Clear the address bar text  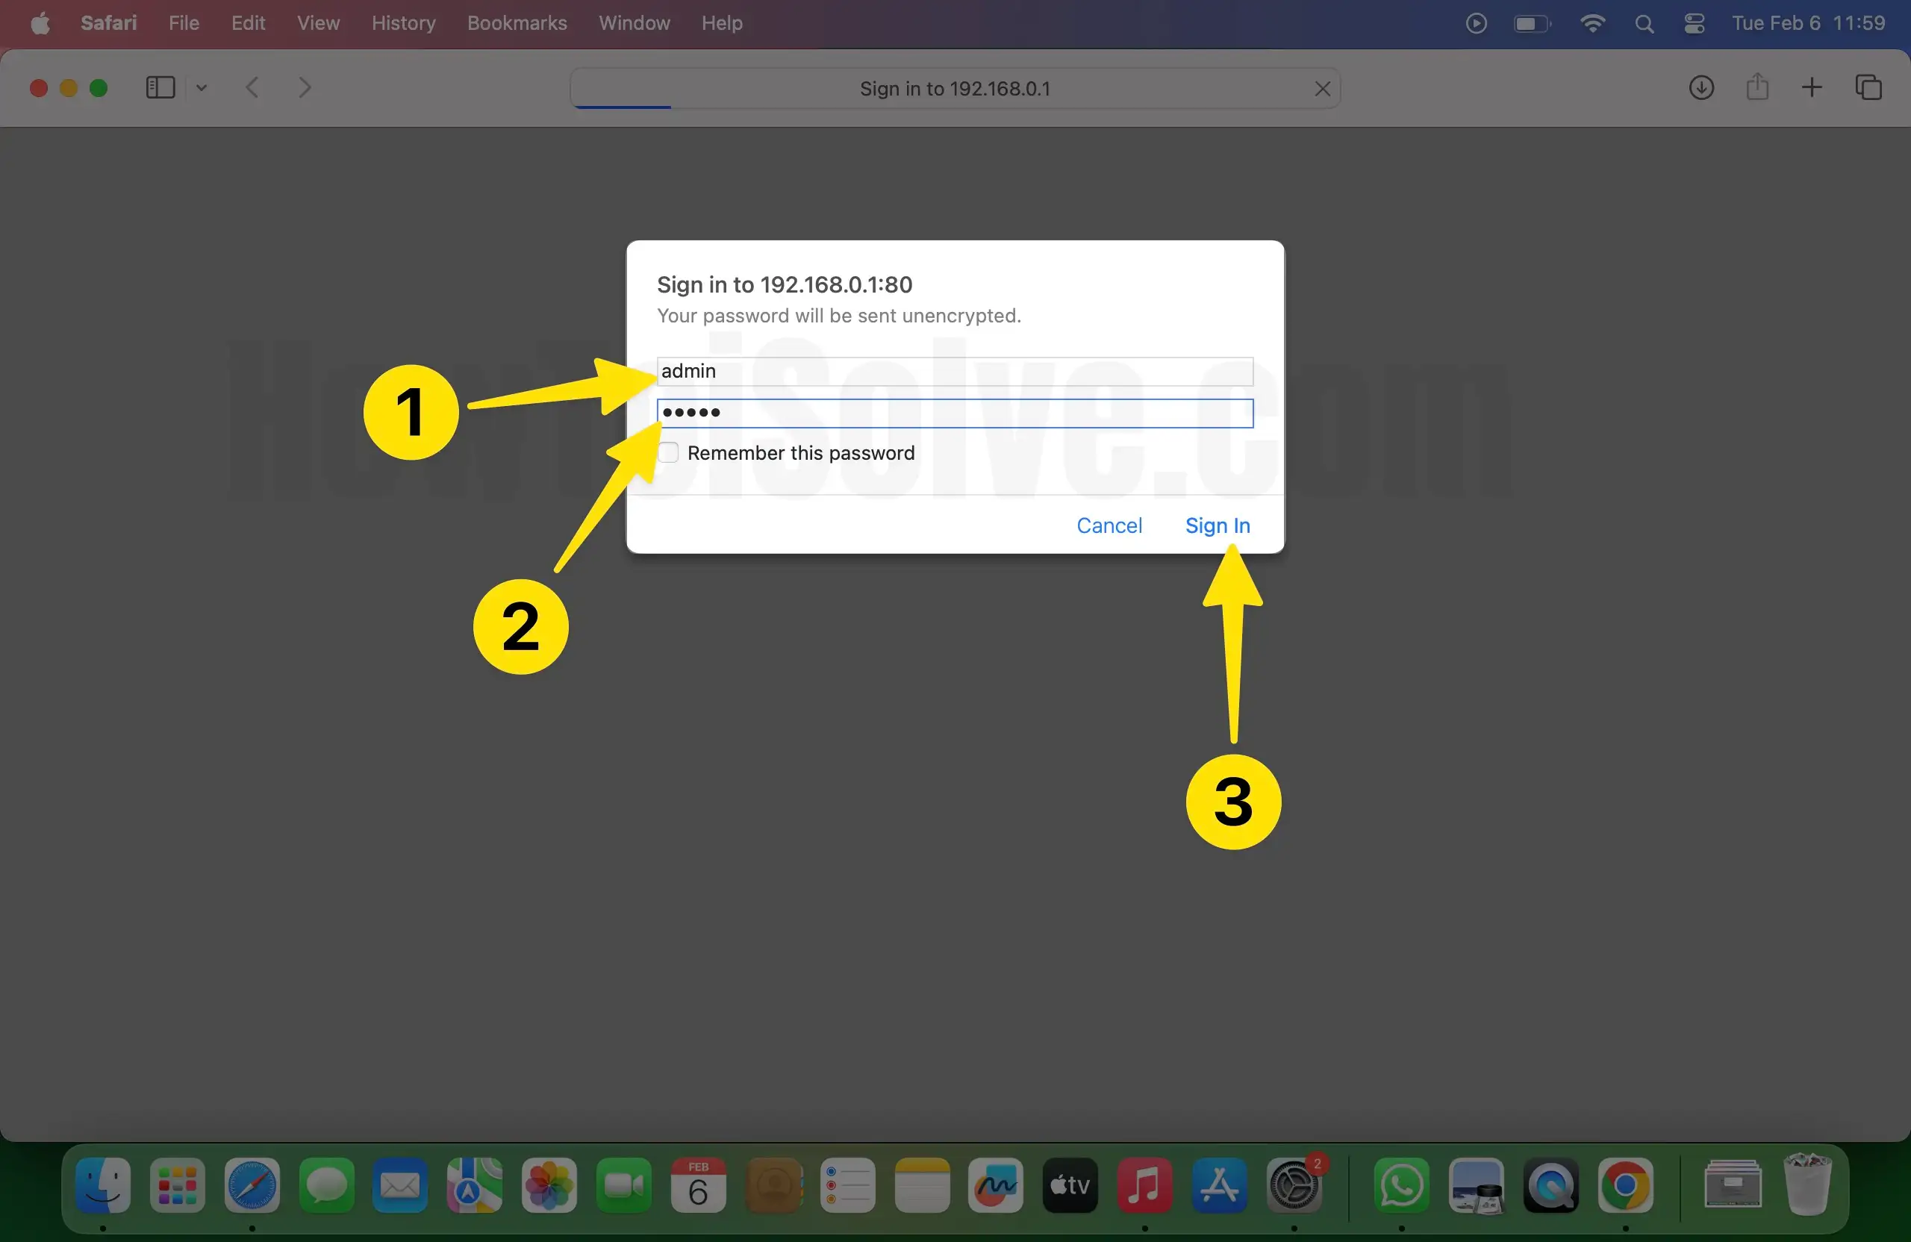(x=1323, y=88)
